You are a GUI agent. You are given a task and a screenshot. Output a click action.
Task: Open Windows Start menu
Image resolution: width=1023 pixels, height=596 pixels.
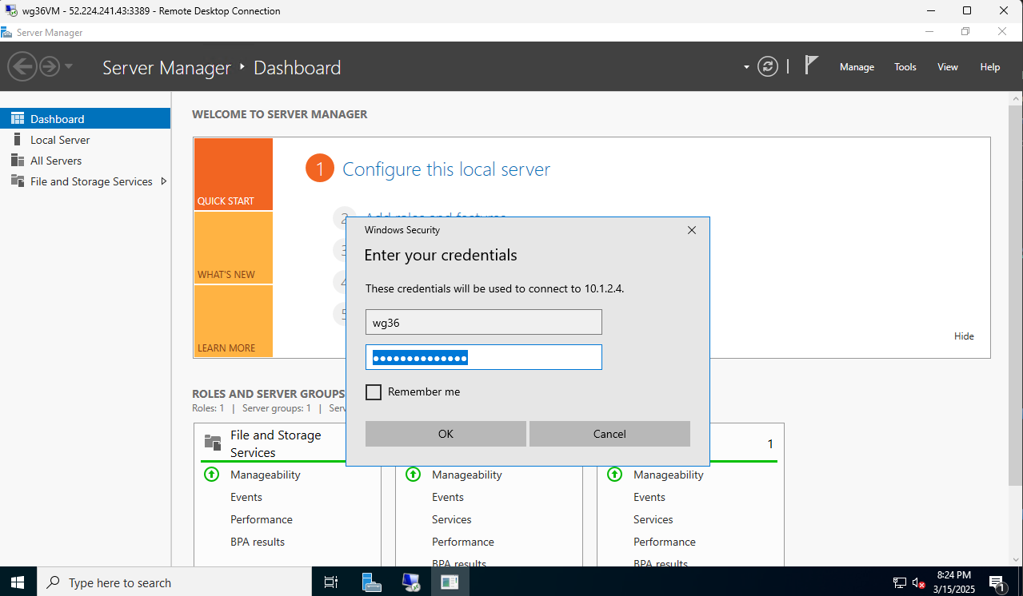(x=17, y=582)
